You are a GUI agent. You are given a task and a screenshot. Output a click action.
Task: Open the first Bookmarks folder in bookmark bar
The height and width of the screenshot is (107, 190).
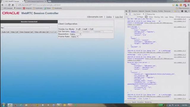tap(38, 8)
